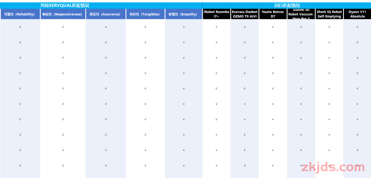
Task: Select the 有形性 (Tangibles) header cell
Action: point(145,14)
